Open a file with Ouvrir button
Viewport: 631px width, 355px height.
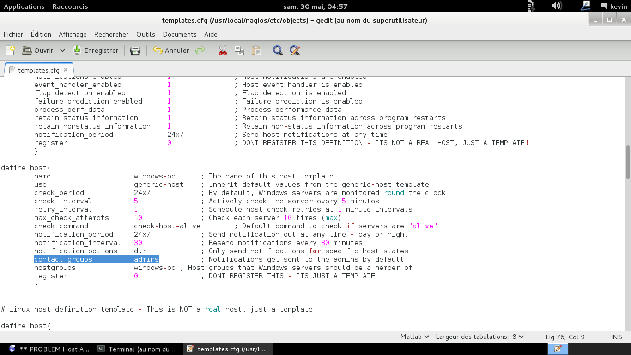(x=38, y=50)
